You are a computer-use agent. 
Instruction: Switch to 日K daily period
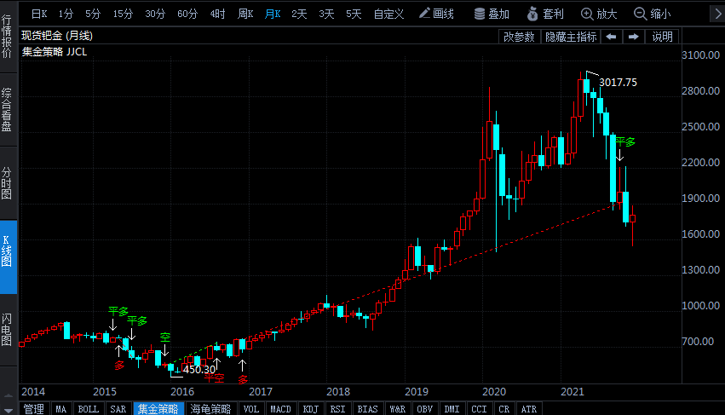click(39, 14)
